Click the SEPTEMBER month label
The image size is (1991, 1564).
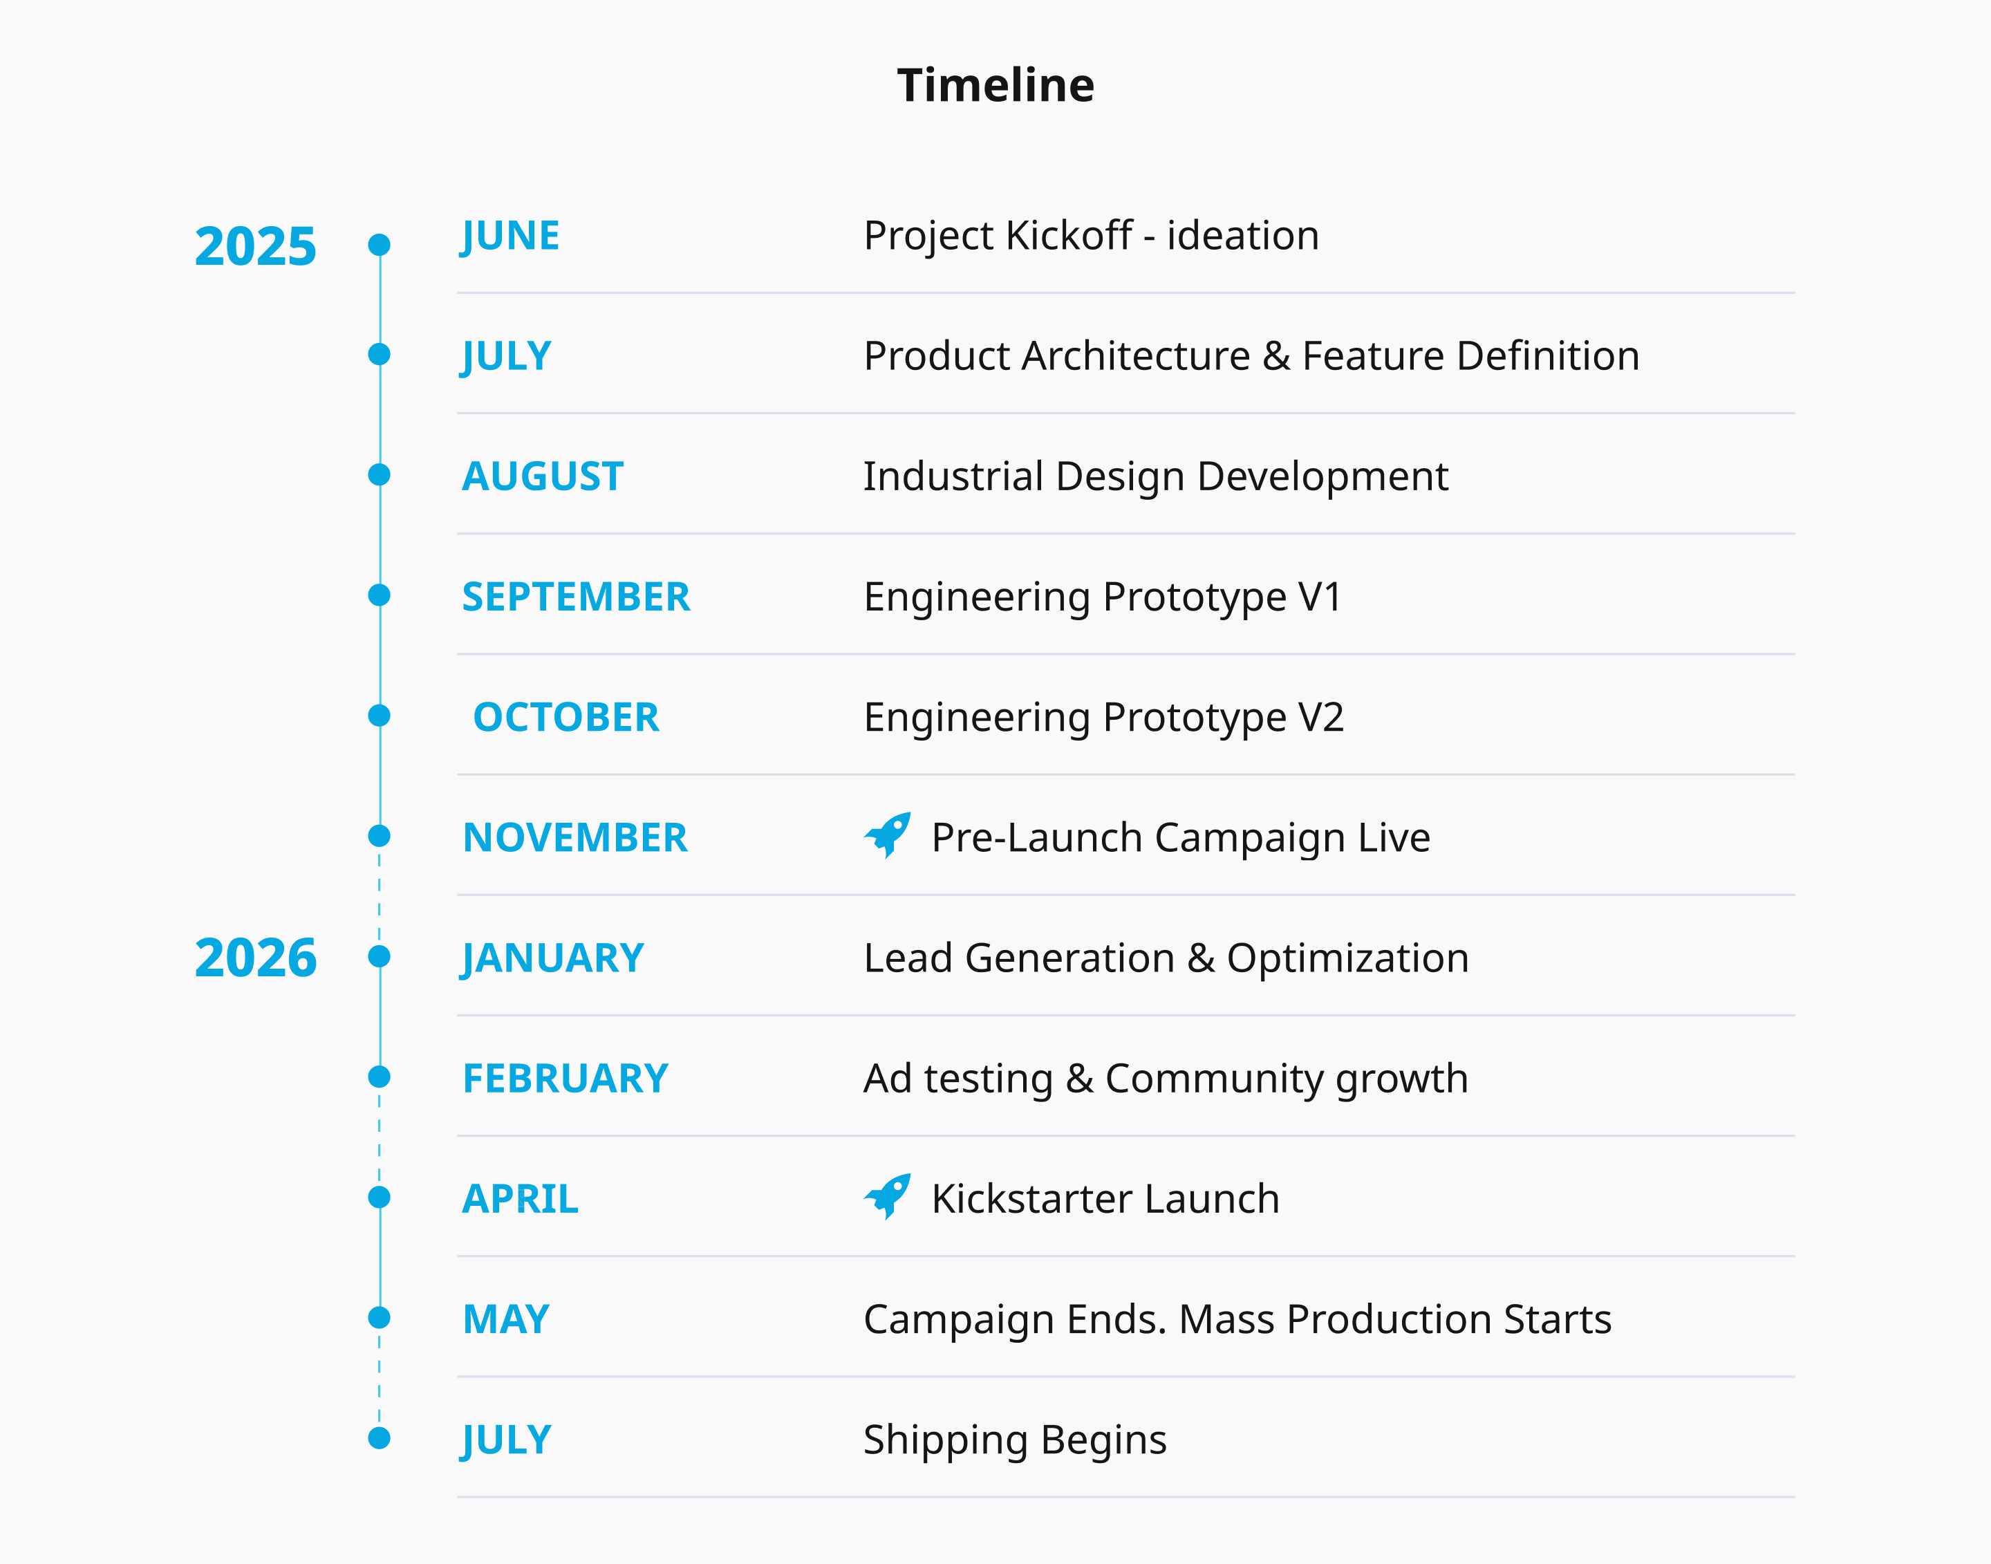576,596
